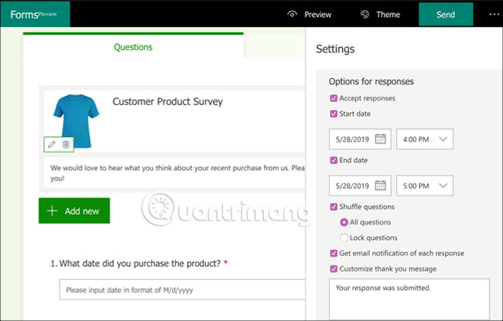Viewport: 503px width, 321px height.
Task: Expand the 5:00 PM end time dropdown
Action: (x=425, y=186)
